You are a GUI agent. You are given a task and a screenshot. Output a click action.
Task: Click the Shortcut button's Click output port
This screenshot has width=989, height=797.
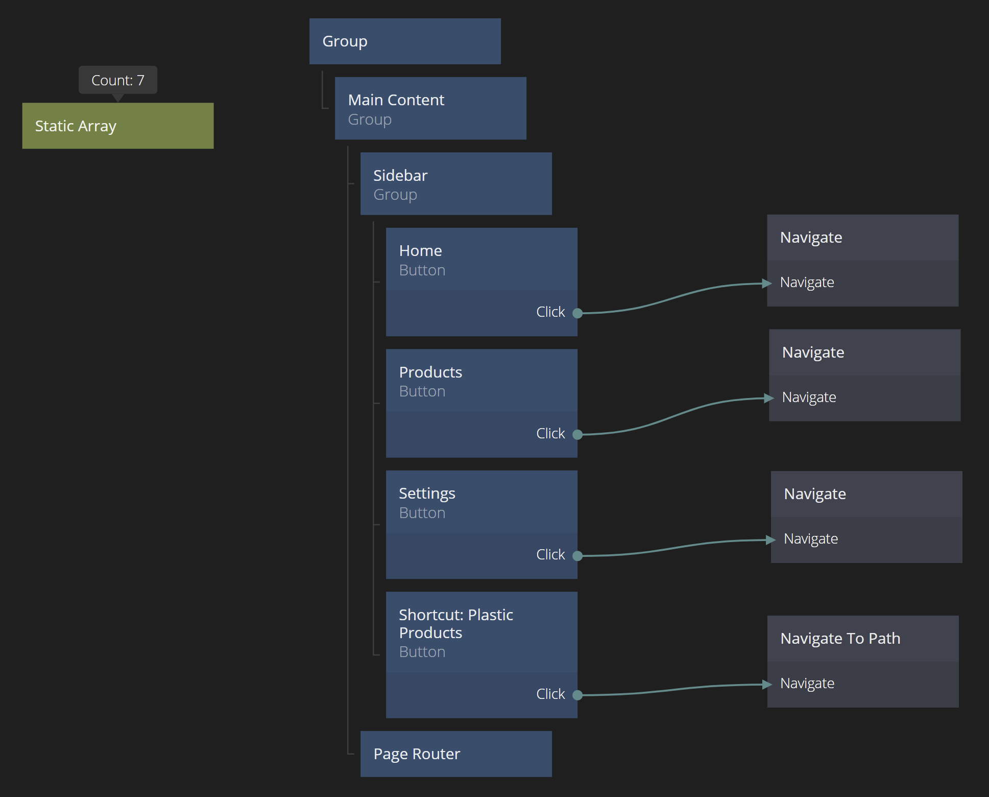point(577,695)
